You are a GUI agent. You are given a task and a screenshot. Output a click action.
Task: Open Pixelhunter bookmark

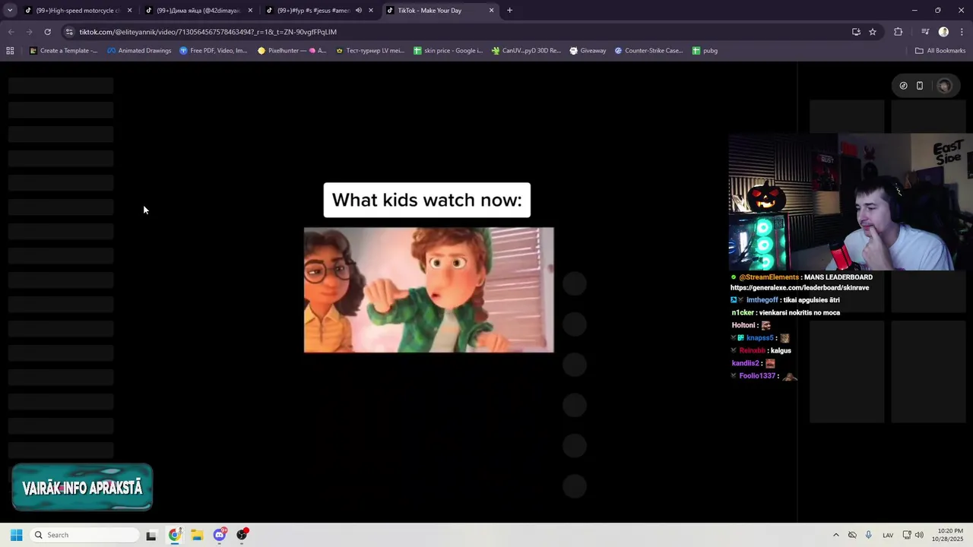292,51
